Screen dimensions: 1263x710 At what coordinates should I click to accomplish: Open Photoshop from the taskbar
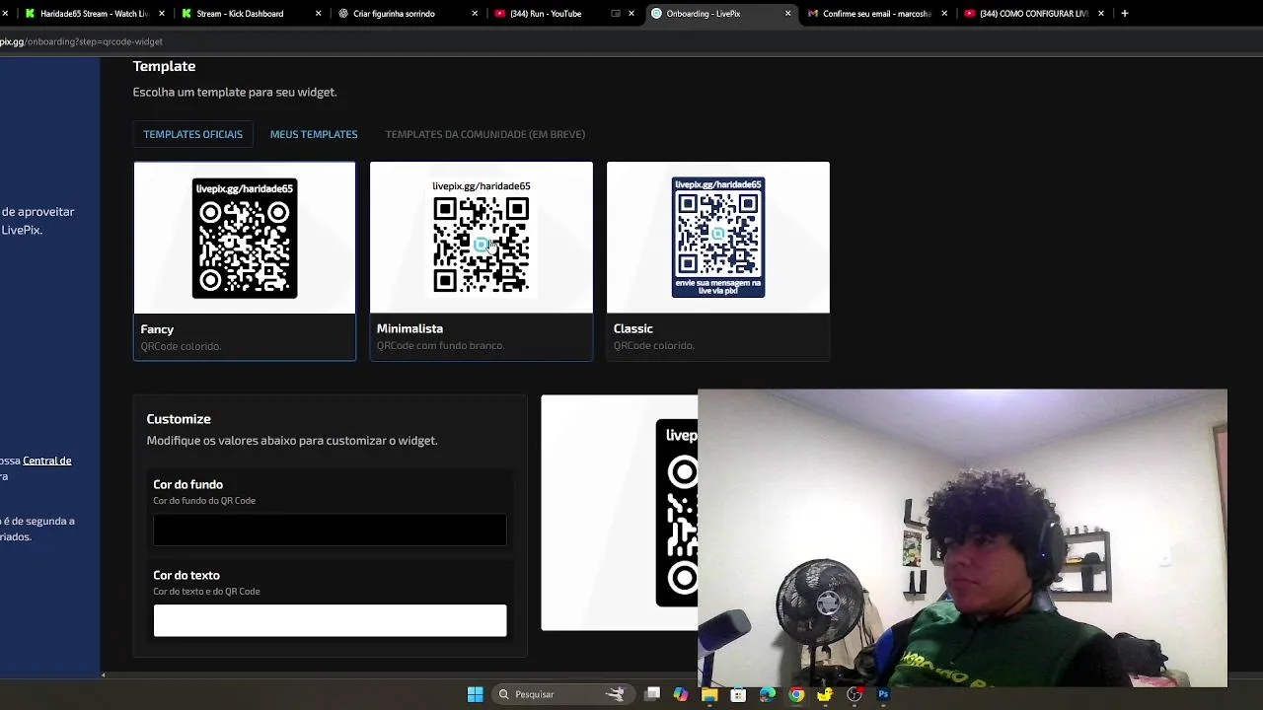click(x=883, y=694)
